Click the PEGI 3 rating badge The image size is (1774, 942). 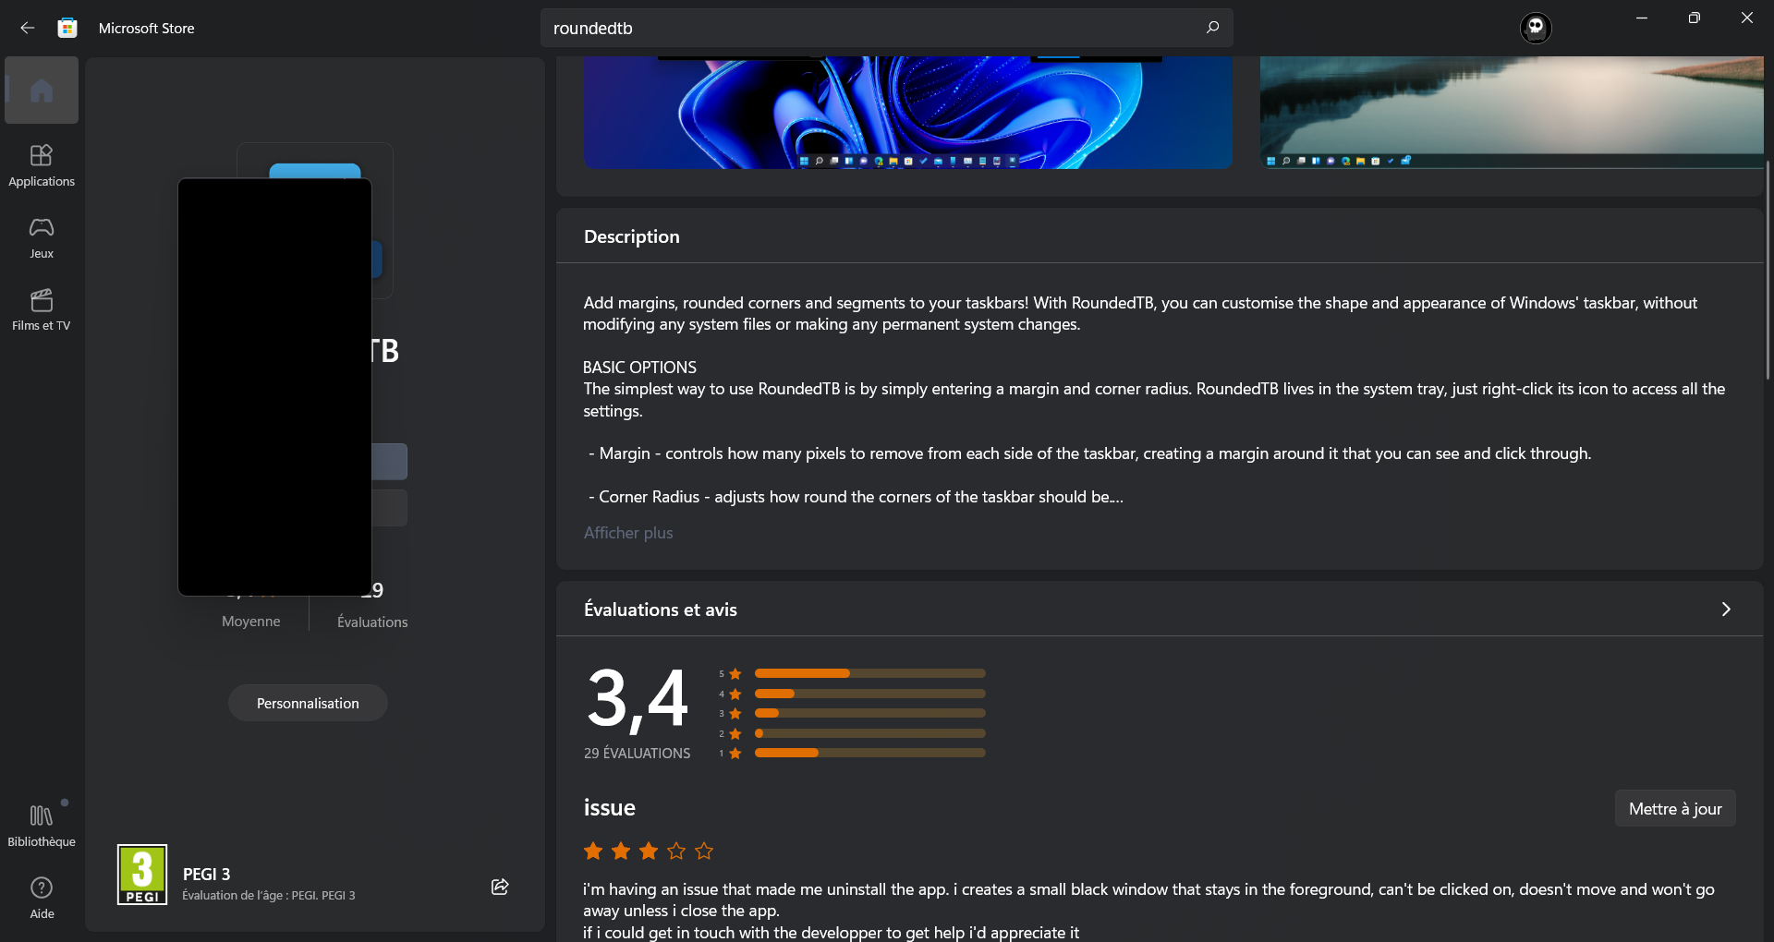coord(142,875)
